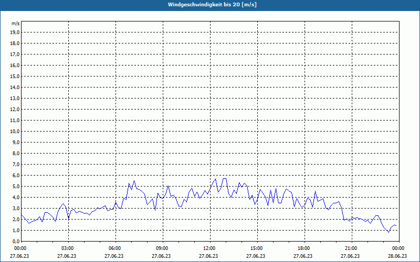Click the '12:00' time label
This screenshot has height=262, width=420.
tap(210, 248)
